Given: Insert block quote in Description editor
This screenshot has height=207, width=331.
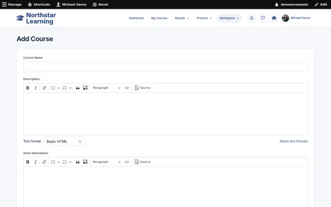Looking at the screenshot, I should point(78,88).
